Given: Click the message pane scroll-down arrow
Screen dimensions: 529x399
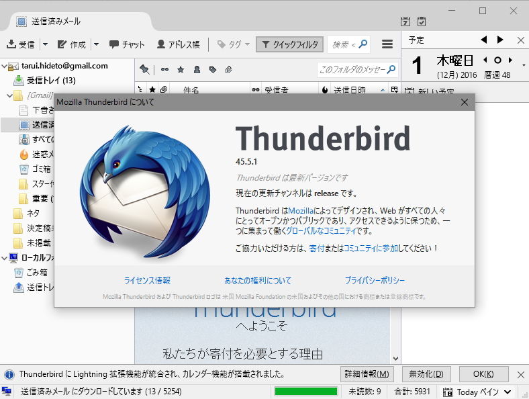Looking at the screenshot, I should 395,359.
